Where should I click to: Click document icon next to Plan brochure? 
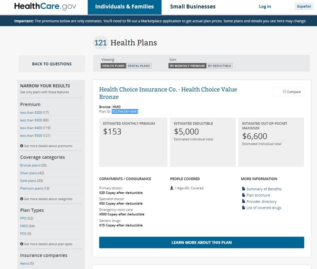pos(244,195)
